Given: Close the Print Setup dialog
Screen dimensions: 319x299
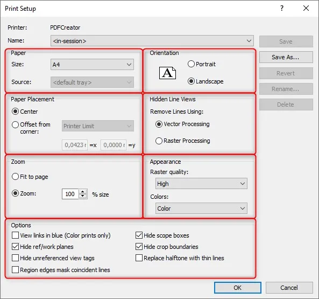Looking at the screenshot, I should (x=306, y=9).
